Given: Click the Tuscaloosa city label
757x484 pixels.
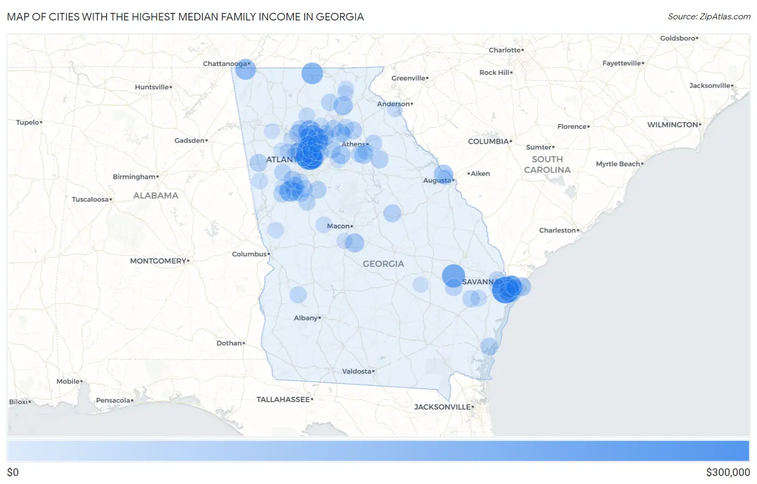Looking at the screenshot, I should pos(92,199).
